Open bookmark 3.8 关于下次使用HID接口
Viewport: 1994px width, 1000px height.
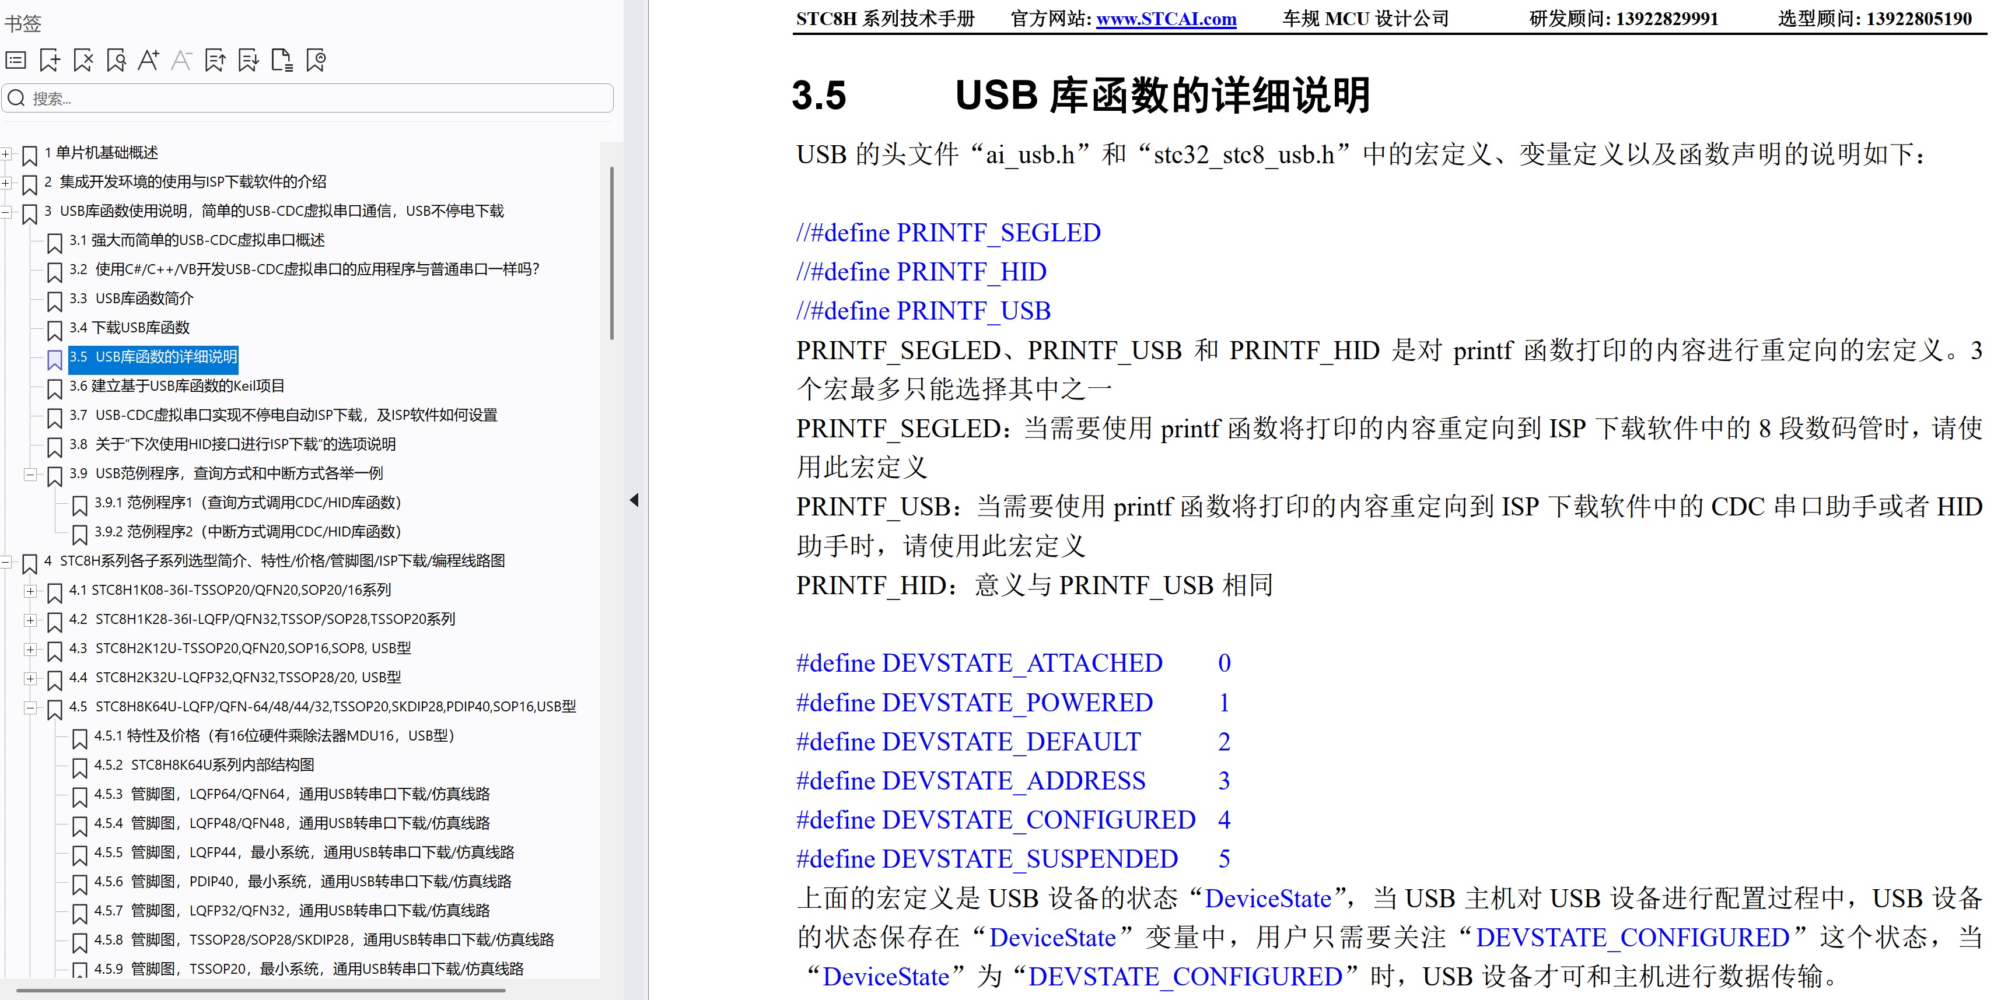point(232,444)
